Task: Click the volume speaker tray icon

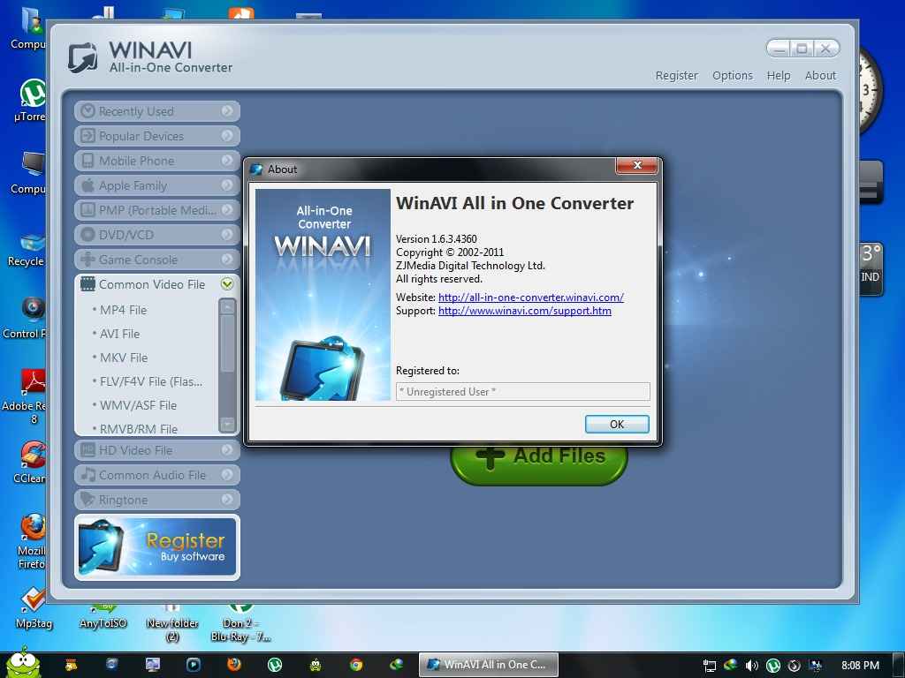Action: [x=751, y=666]
